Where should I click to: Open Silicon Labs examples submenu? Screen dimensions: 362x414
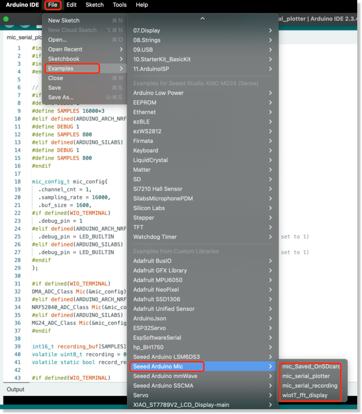[x=202, y=208]
